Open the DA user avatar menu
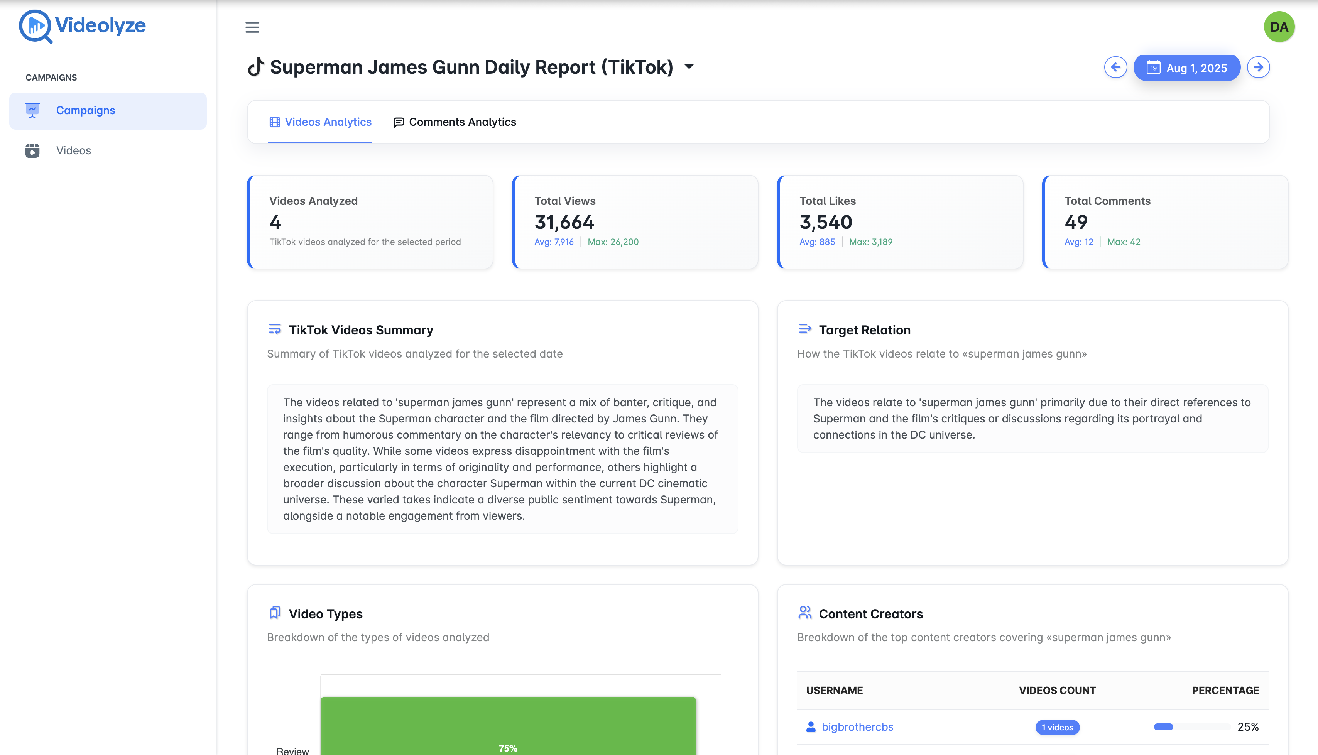The height and width of the screenshot is (755, 1318). 1279,27
